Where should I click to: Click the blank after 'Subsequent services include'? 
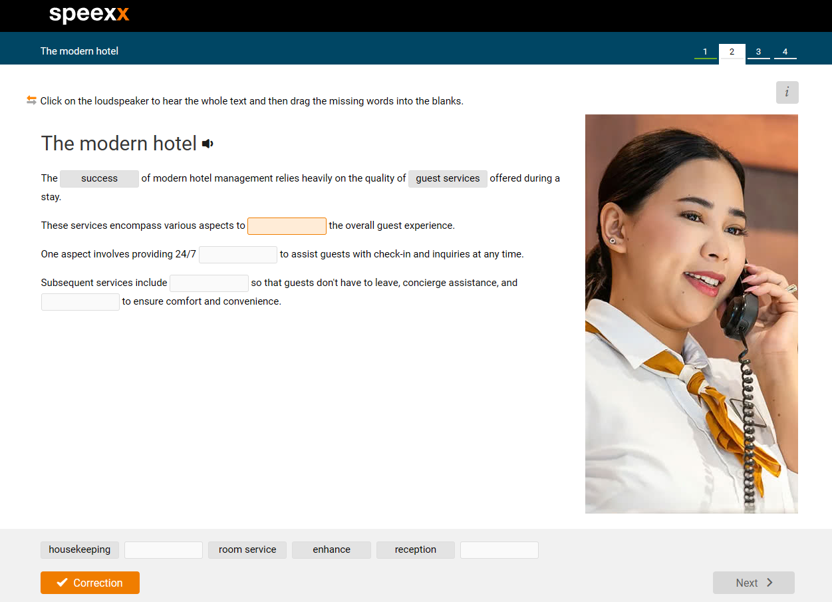pyautogui.click(x=209, y=283)
